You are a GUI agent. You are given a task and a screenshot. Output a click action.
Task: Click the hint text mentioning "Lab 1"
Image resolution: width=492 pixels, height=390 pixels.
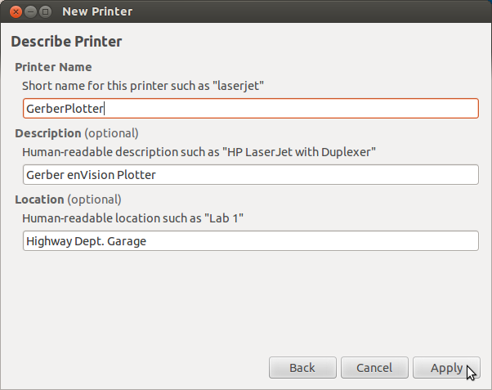(x=132, y=218)
